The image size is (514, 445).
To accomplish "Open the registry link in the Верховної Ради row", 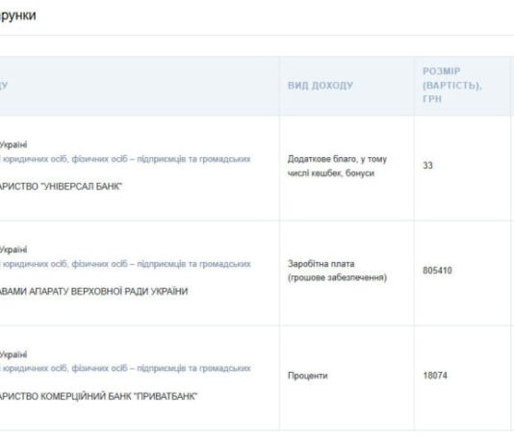I will (125, 264).
